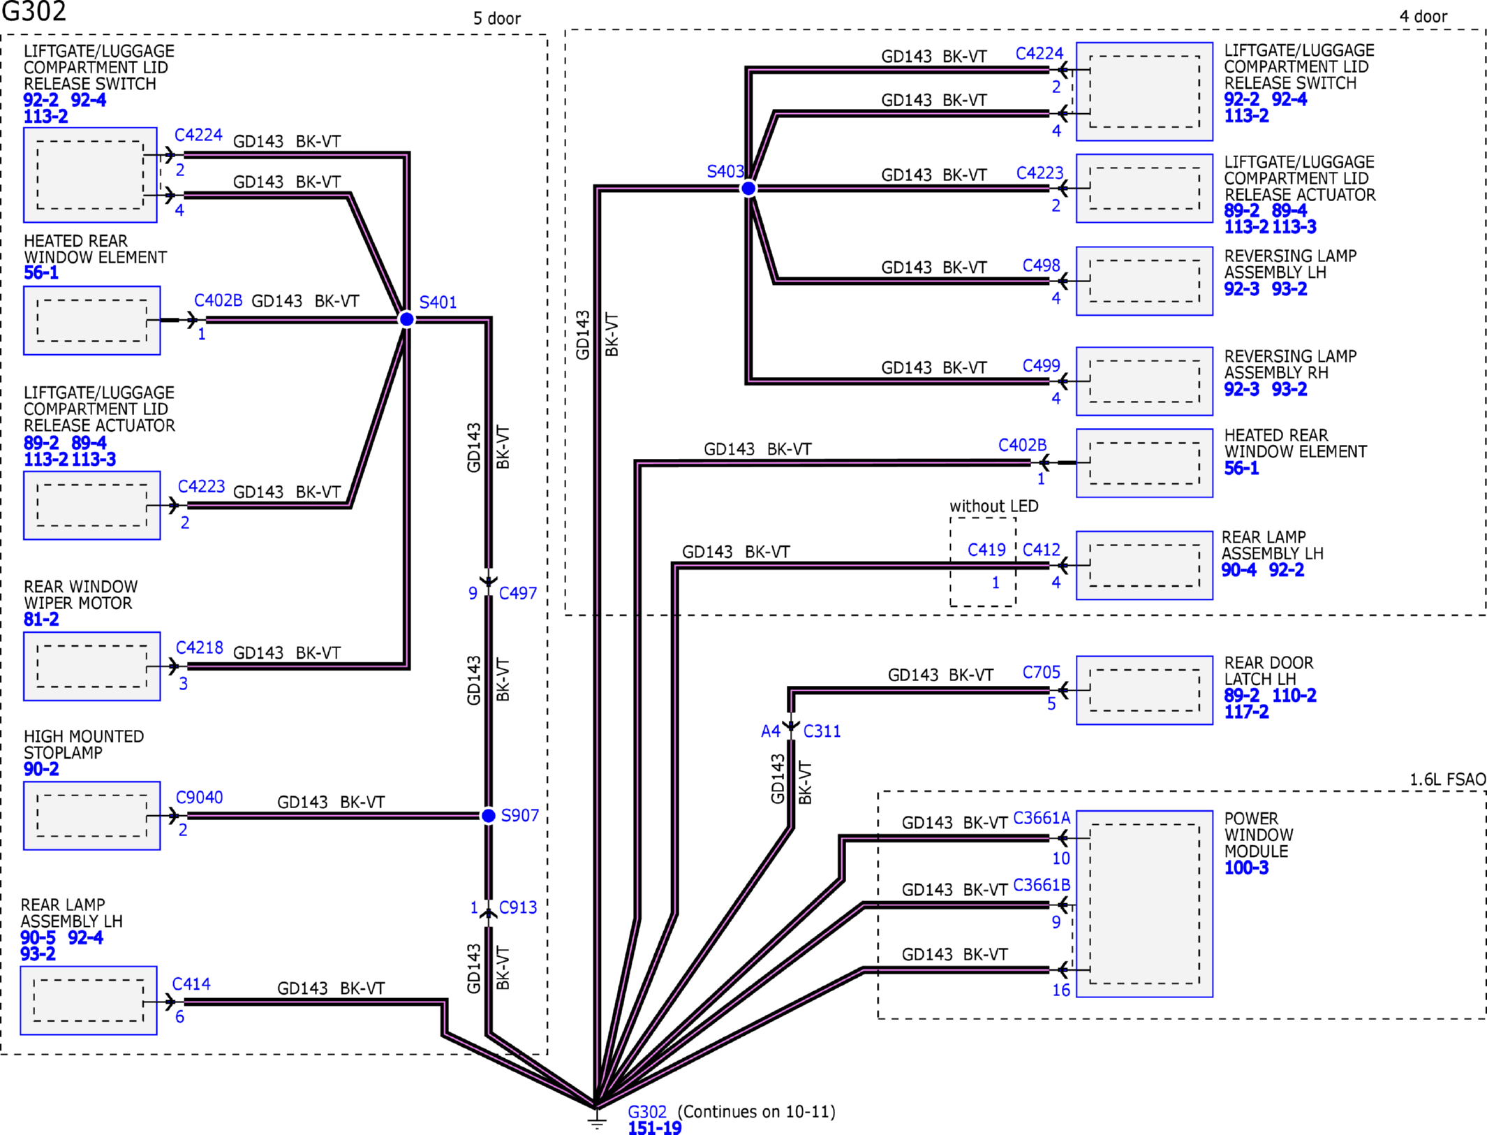The image size is (1487, 1135).
Task: Click the S403 splice node dot
Action: [x=748, y=189]
